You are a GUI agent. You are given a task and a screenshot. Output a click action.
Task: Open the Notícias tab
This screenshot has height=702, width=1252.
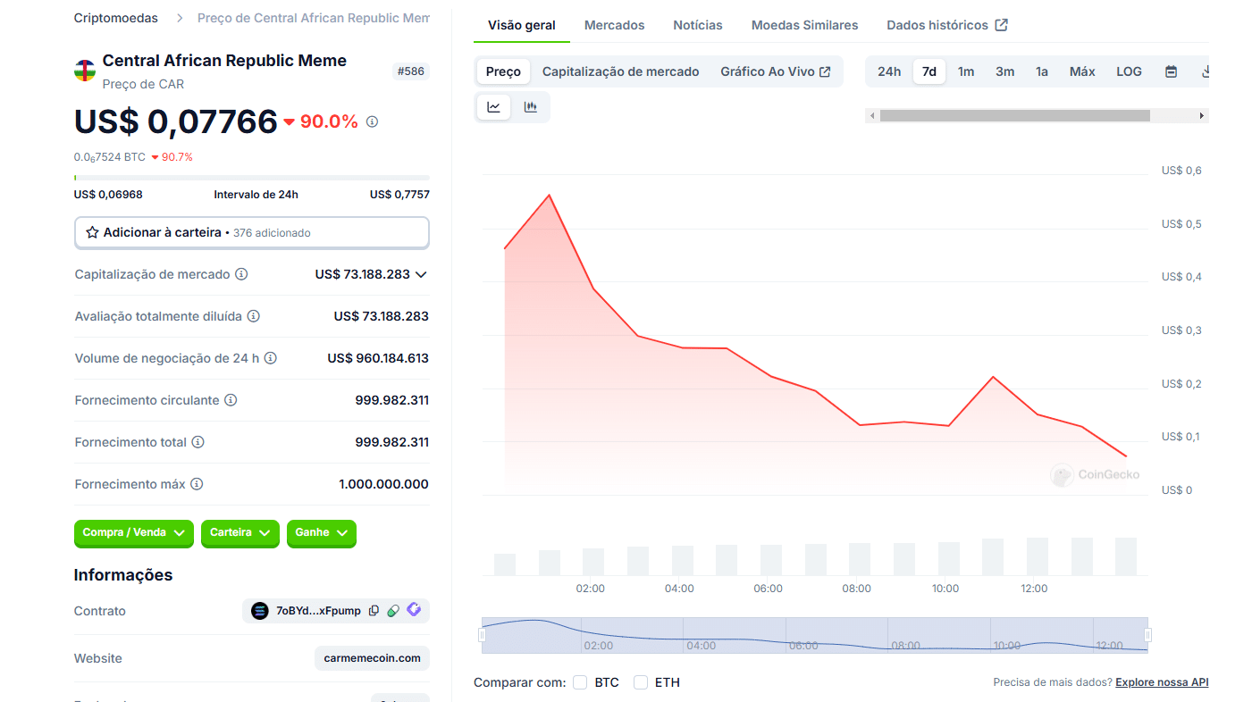[698, 25]
